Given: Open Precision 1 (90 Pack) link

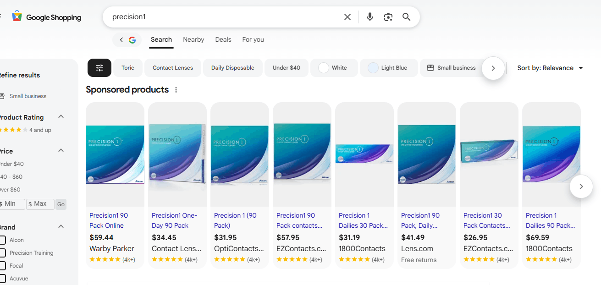Looking at the screenshot, I should pyautogui.click(x=235, y=220).
